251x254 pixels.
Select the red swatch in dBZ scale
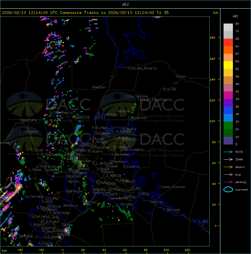click(x=228, y=43)
